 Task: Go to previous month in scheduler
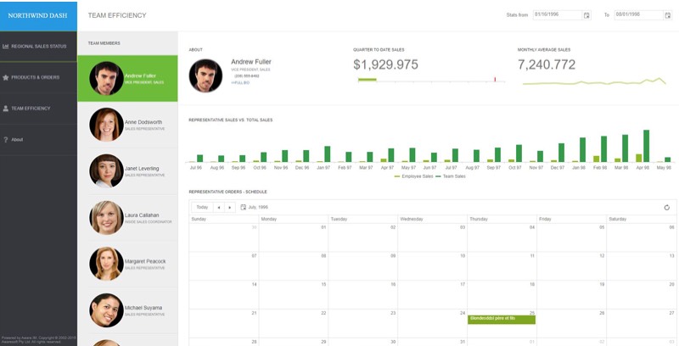click(218, 207)
